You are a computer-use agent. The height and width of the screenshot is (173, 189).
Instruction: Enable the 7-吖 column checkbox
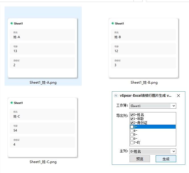coord(132,143)
